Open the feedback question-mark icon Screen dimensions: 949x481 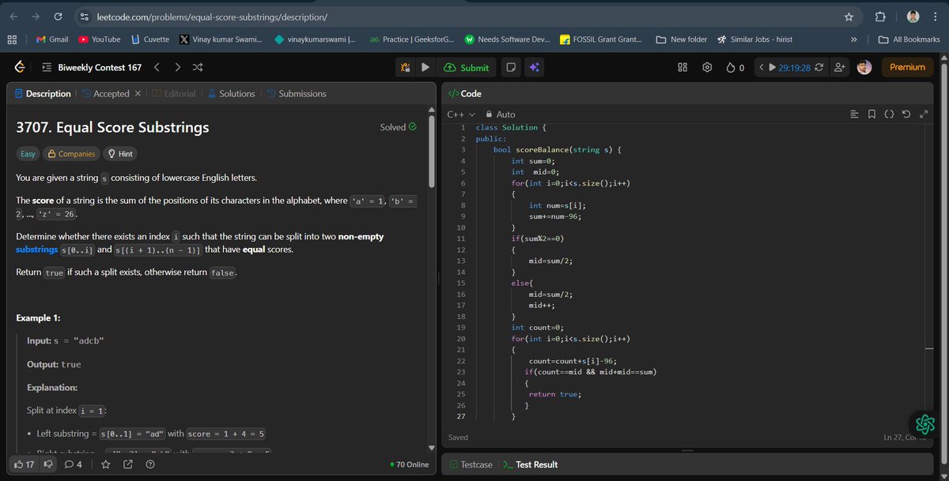pos(150,464)
